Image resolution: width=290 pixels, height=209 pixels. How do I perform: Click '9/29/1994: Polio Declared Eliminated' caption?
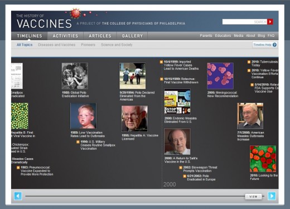pyautogui.click(x=137, y=96)
